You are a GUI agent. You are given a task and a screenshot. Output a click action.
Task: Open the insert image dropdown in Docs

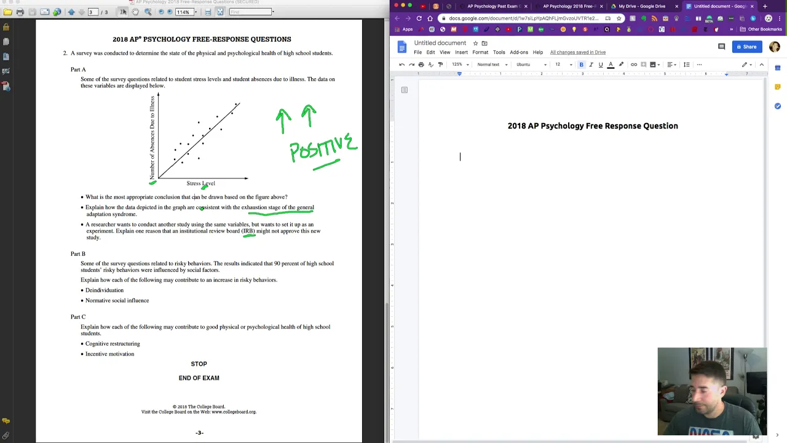coord(655,65)
